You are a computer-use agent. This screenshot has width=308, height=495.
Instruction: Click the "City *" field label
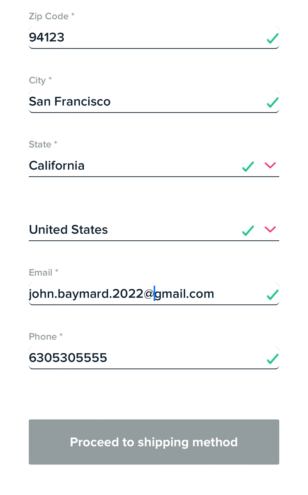point(40,80)
